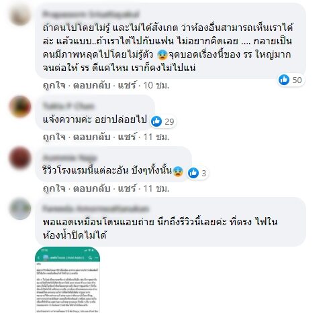Click ตอบกลับ under the แจ้งความค่ะ comment
Screen dimensions: 331x313
(92, 137)
